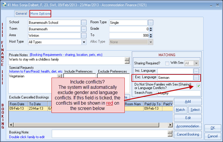Screen dimensions: 223x142
Task: Tick the Sharing Required checkbox
Action: pos(167,63)
